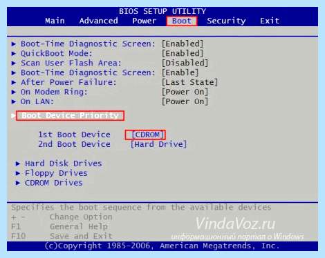This screenshot has width=325, height=258.
Task: Click the American Megatrends copyright line
Action: [162, 246]
